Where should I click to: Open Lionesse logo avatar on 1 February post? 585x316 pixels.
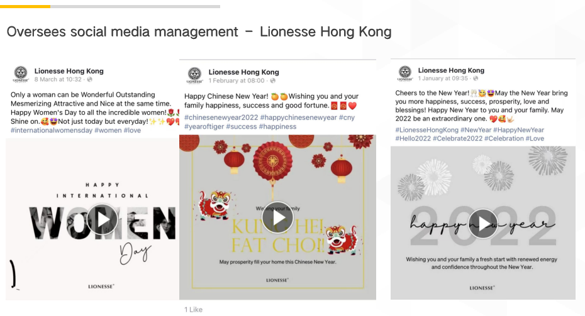click(x=194, y=75)
